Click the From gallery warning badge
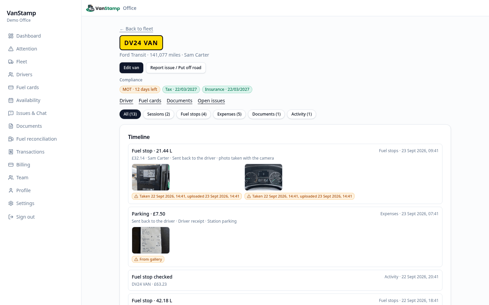 (148, 259)
